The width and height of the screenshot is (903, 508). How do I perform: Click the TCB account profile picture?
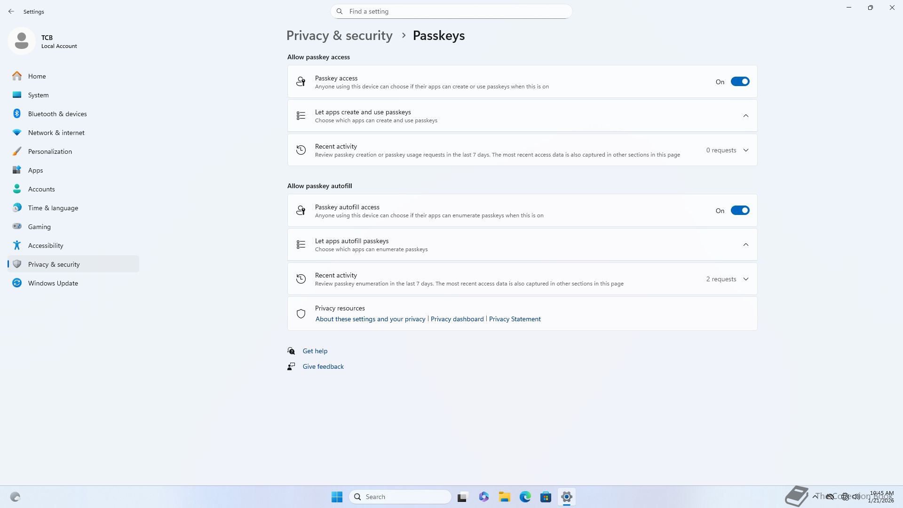[22, 41]
